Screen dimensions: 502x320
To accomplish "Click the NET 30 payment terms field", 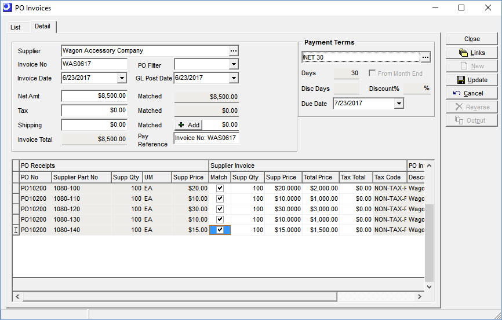I will (x=361, y=57).
